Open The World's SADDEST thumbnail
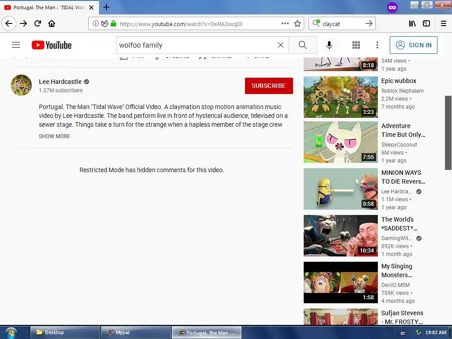Viewport: 452px width, 339px height. click(340, 236)
